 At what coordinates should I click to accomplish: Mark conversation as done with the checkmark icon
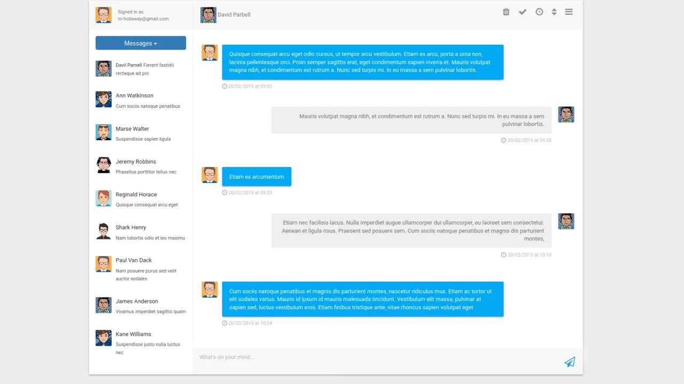pyautogui.click(x=522, y=11)
